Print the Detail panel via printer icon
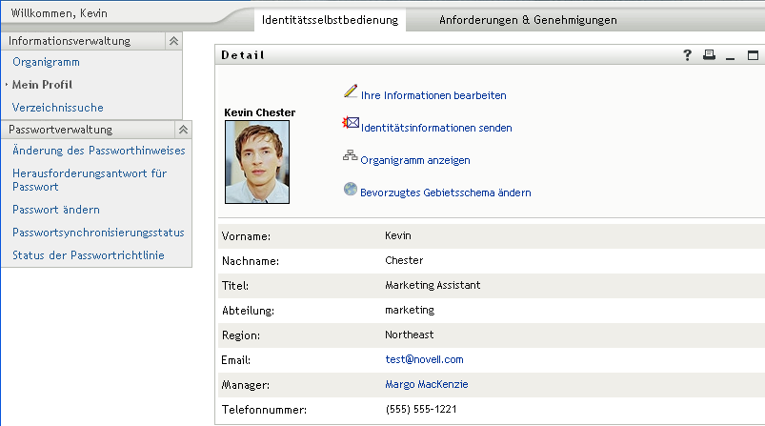 709,54
